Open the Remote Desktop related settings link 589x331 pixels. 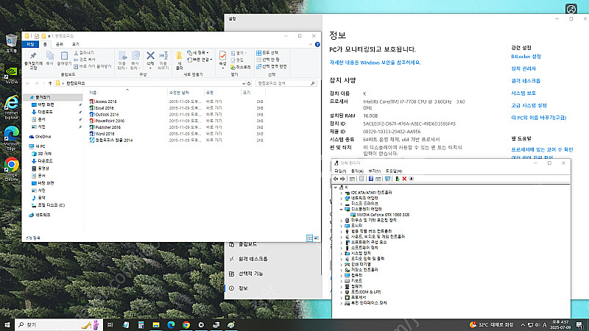coord(526,81)
